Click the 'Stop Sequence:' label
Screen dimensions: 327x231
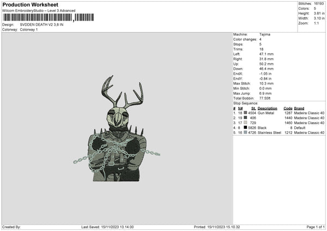coord(246,104)
